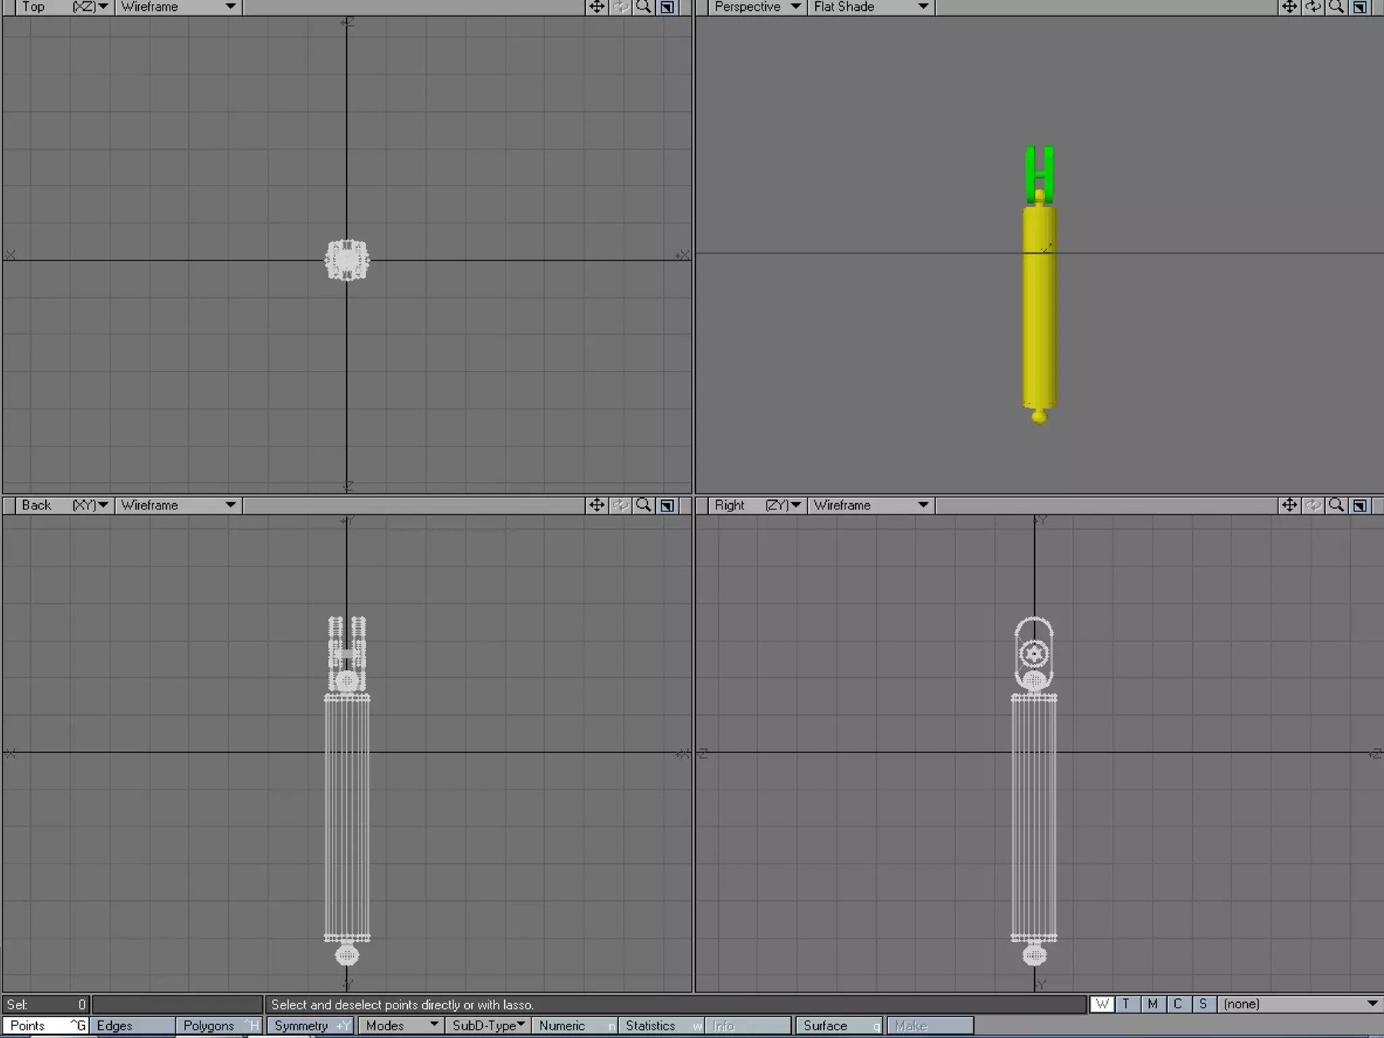
Task: Click the pan icon in Right viewport
Action: coord(1289,505)
